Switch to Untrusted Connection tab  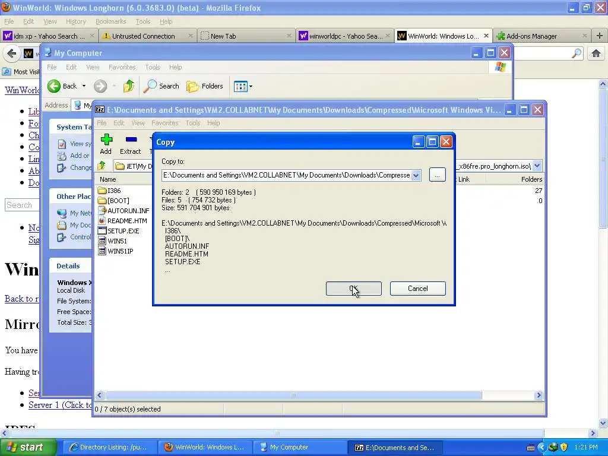[147, 36]
